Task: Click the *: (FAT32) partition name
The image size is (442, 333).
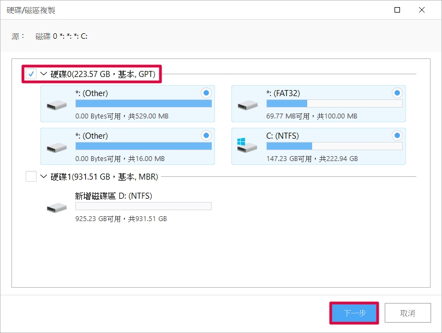Action: [x=283, y=93]
